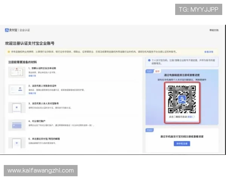226x180 pixels.
Task: Open the business license thumbnail for item 1
Action: pyautogui.click(x=17, y=72)
